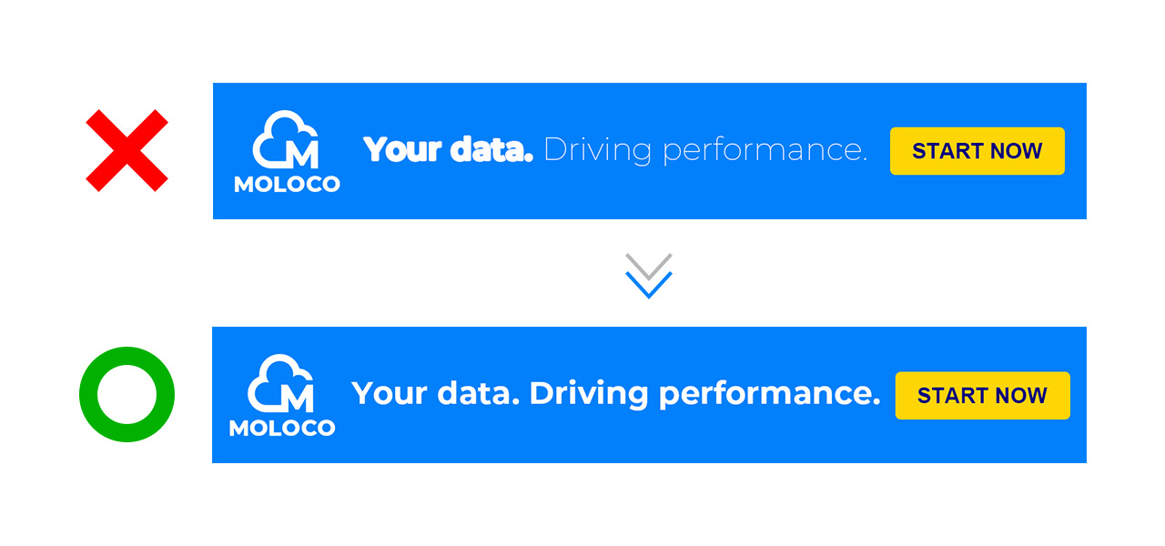
Task: Select the gray downward chevron
Action: coord(648,265)
